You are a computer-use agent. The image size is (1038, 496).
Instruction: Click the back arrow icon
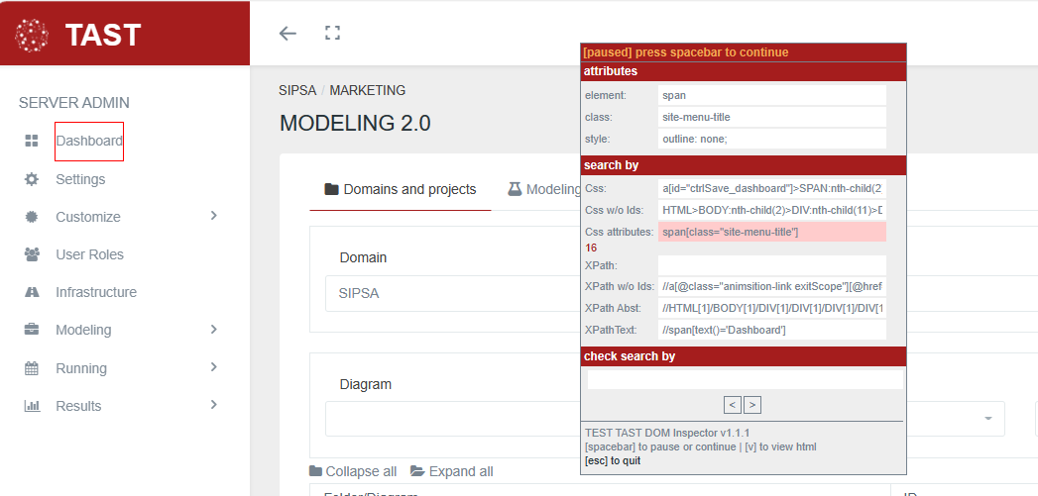tap(288, 34)
